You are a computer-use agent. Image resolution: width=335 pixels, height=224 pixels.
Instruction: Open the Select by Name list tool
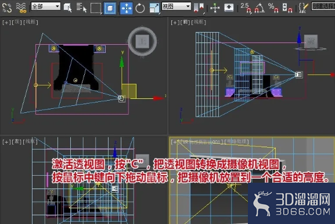81,8
